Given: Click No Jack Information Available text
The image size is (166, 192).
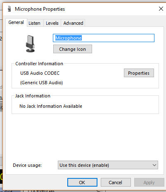Looking at the screenshot, I should (51, 106).
